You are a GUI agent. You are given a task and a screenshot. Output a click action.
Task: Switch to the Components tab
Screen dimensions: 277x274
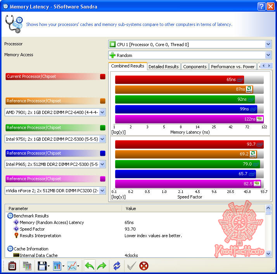coord(195,67)
